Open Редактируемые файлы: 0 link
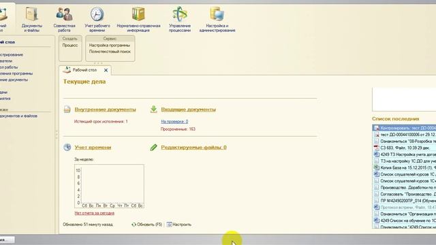Viewport: 436px width, 245px height. pos(193,148)
